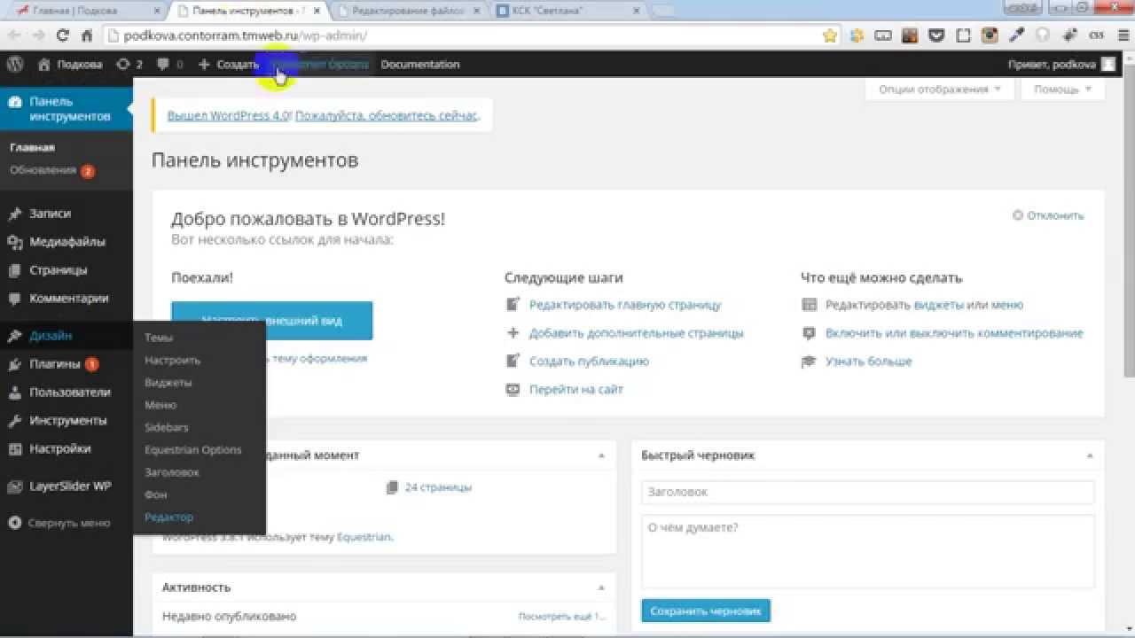Screen dimensions: 1135x638
Task: Click the Заголовок draft title field
Action: 868,492
